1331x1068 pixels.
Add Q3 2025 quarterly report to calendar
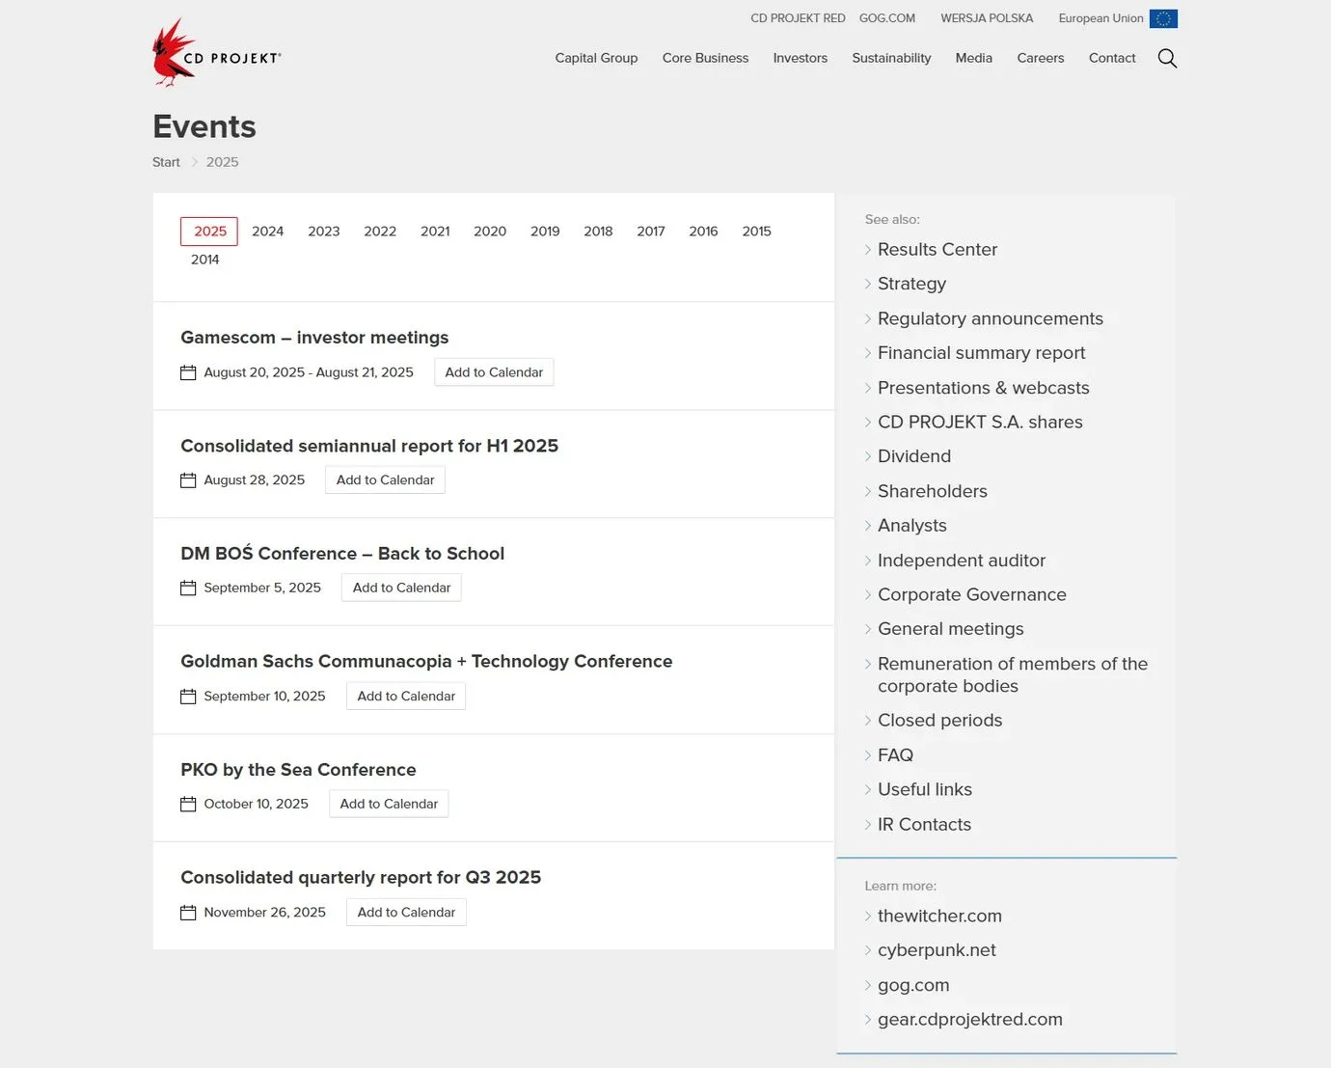coord(406,913)
